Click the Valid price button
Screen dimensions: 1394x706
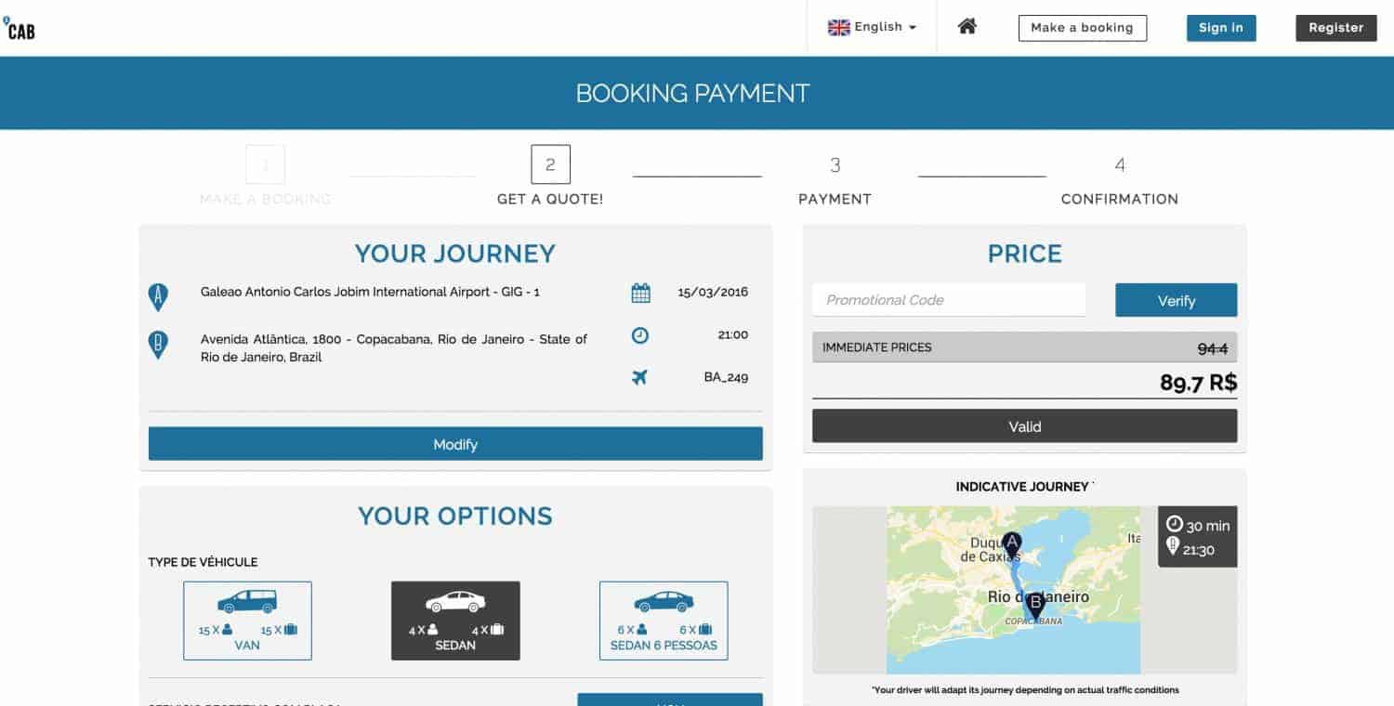click(1024, 426)
